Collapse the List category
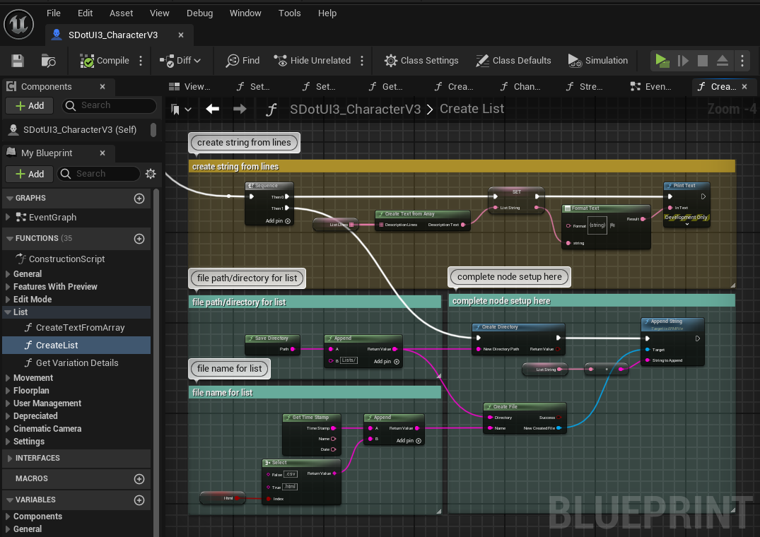The image size is (760, 537). click(8, 312)
